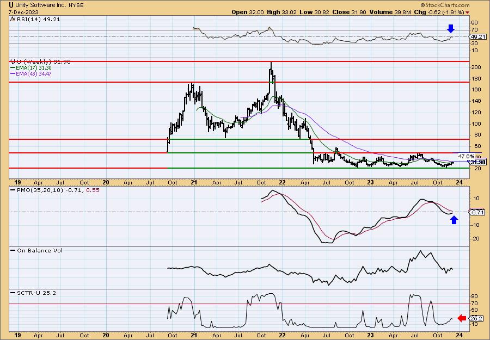Click the 49.21 RSI value tag

point(477,36)
